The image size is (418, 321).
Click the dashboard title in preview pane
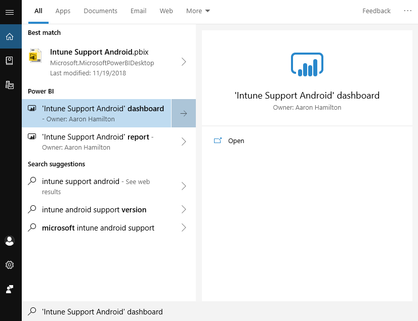307,96
